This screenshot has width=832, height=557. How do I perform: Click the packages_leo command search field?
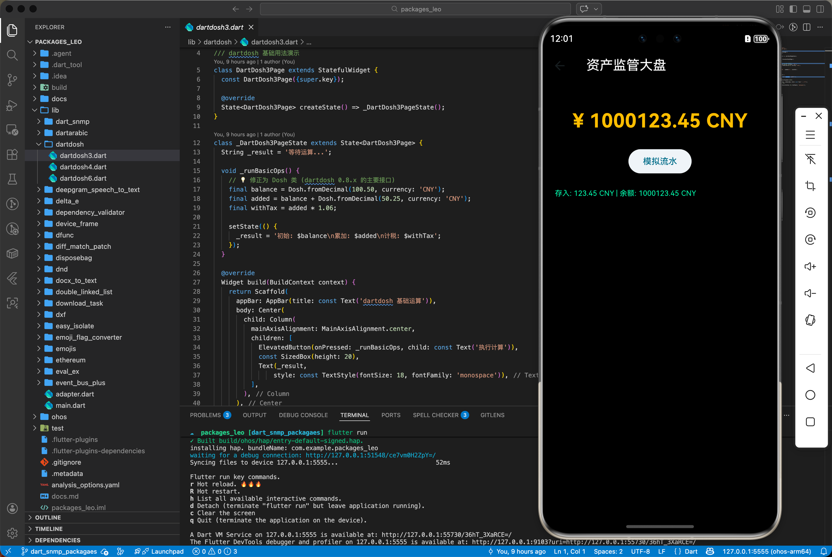pyautogui.click(x=415, y=9)
